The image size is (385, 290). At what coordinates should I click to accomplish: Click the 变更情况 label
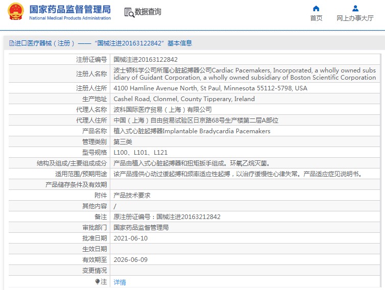(x=94, y=271)
